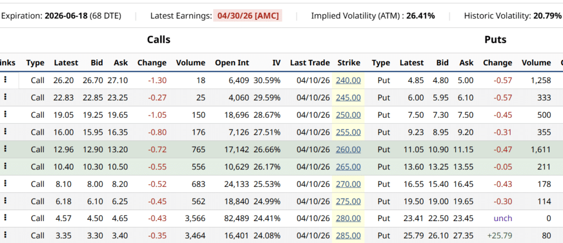Click the Last Trade column header
This screenshot has height=243, width=563.
coord(310,63)
